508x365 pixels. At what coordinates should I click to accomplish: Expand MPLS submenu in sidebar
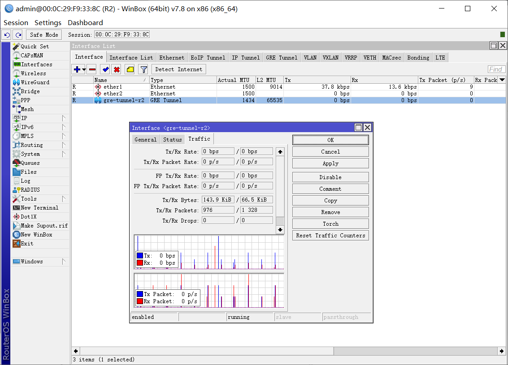[x=64, y=136]
